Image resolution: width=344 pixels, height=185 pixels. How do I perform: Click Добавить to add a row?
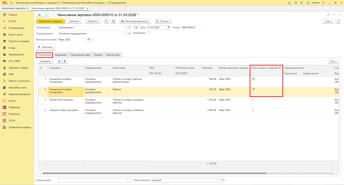[46, 61]
